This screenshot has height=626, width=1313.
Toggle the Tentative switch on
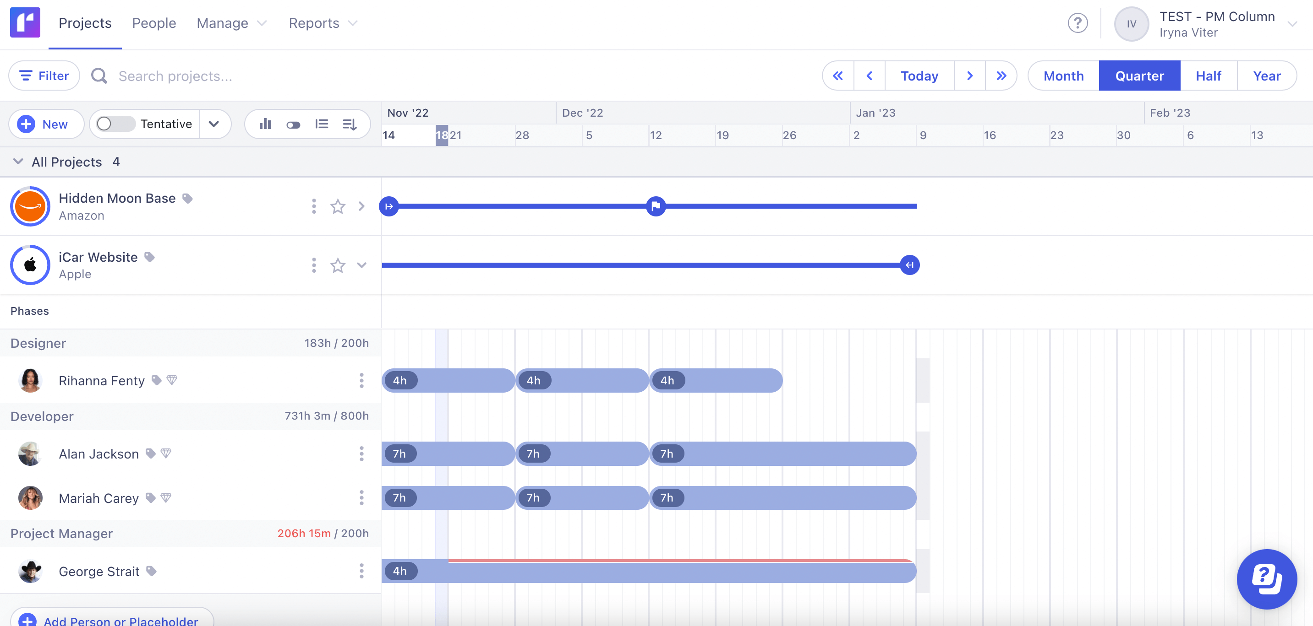[x=115, y=124]
